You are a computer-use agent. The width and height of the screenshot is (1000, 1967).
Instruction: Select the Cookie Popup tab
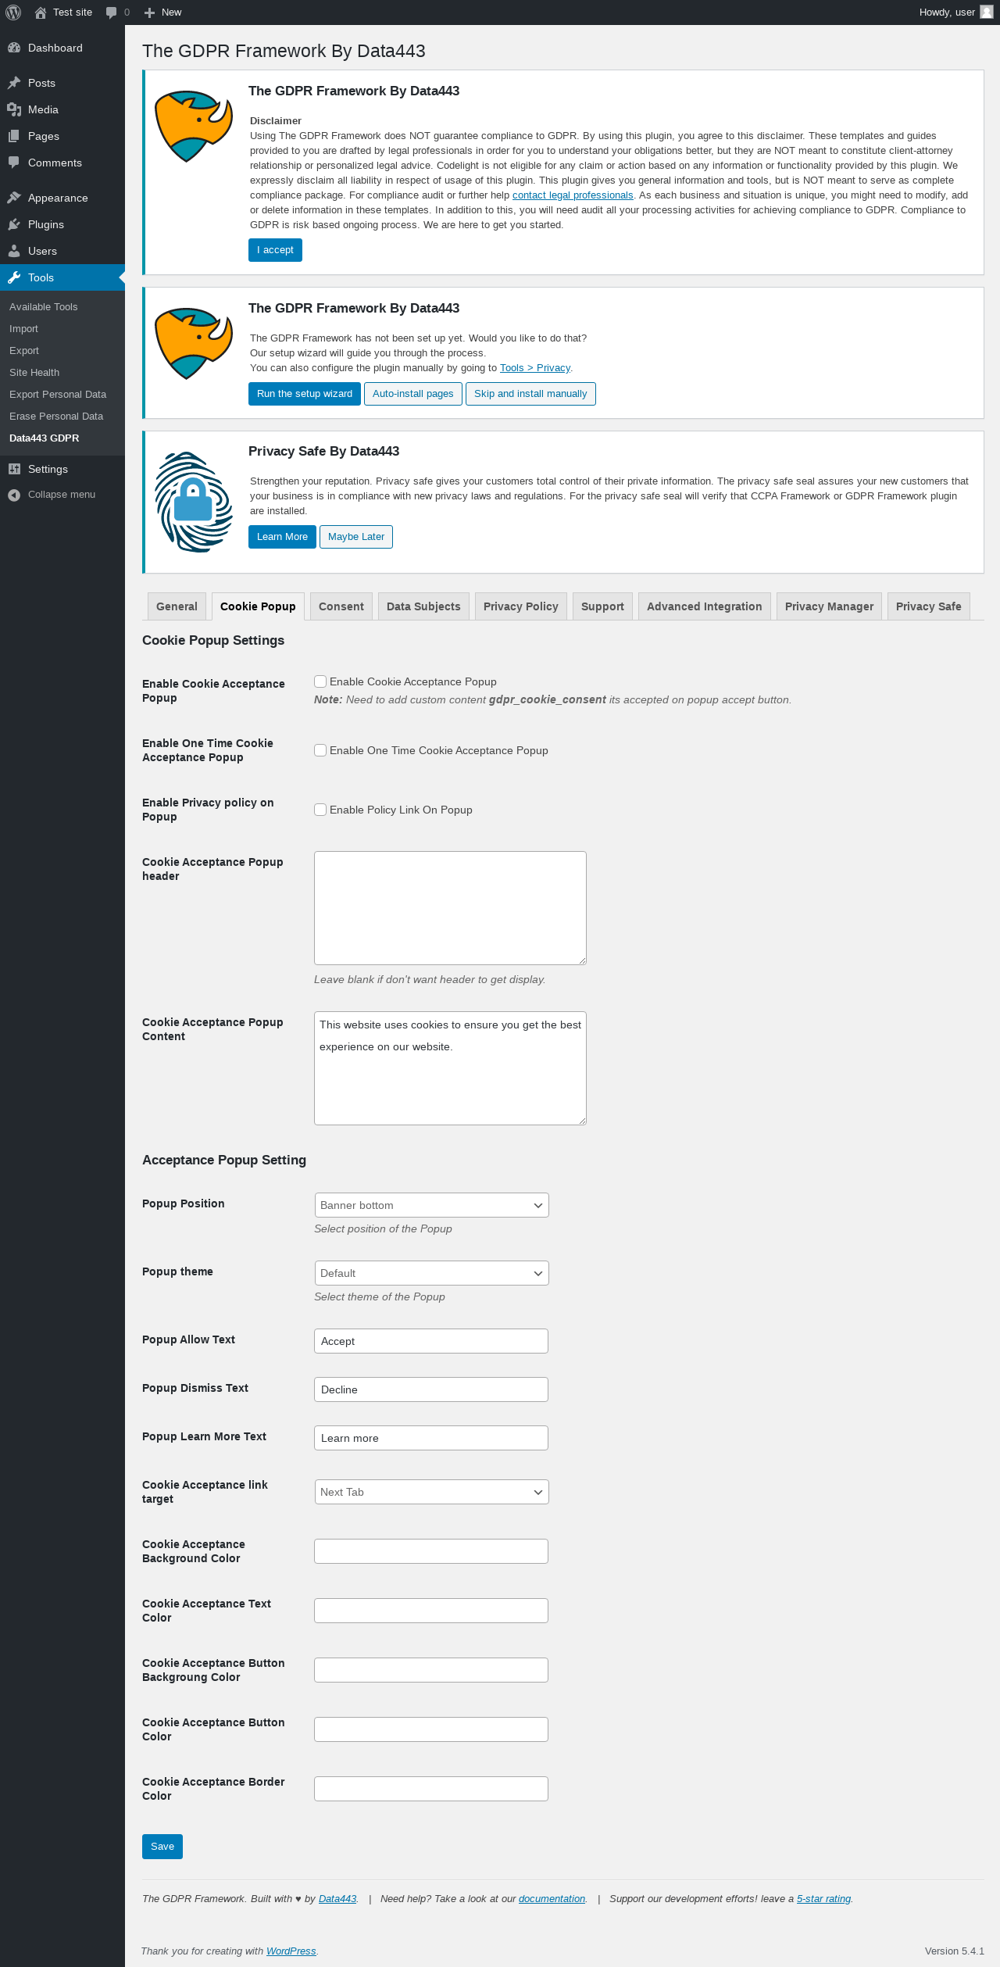tap(258, 606)
